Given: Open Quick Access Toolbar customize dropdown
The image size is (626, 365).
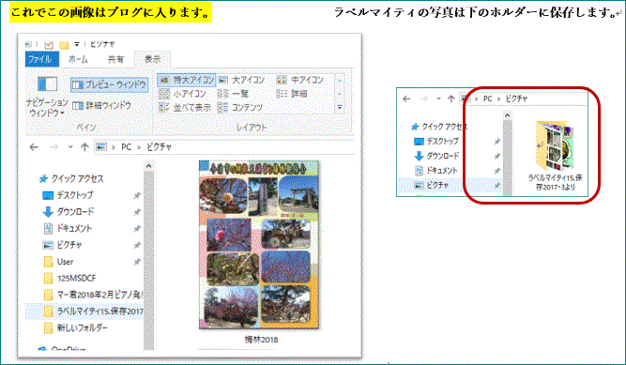Looking at the screenshot, I should click(77, 44).
